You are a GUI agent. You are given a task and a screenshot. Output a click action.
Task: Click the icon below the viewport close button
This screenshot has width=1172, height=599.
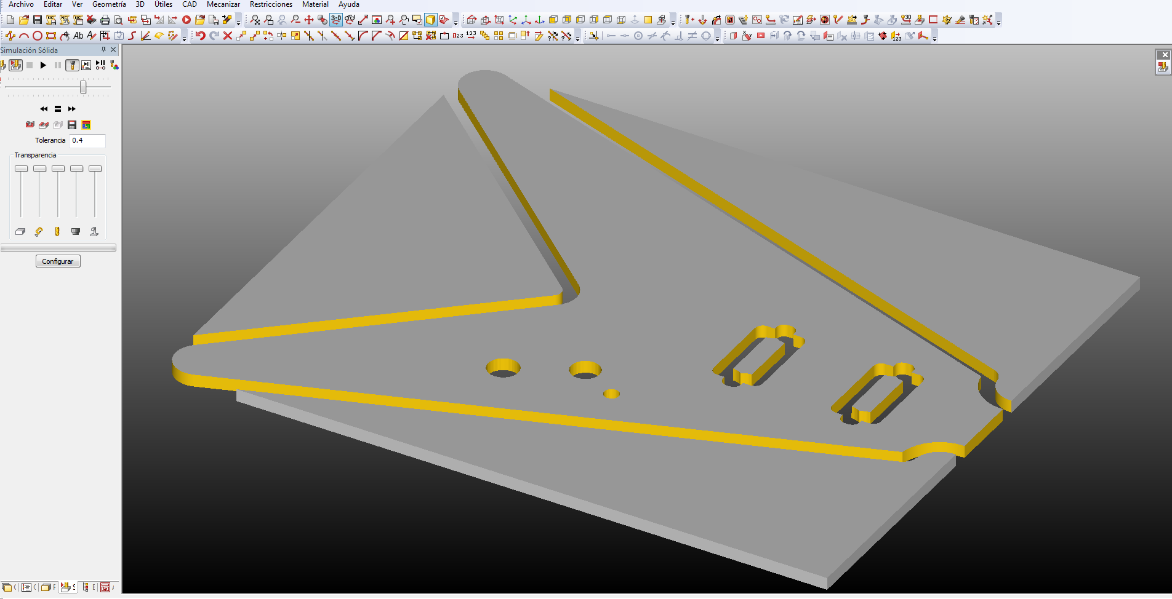click(x=1163, y=68)
